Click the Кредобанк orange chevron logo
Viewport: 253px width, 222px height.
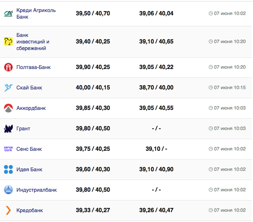point(8,210)
